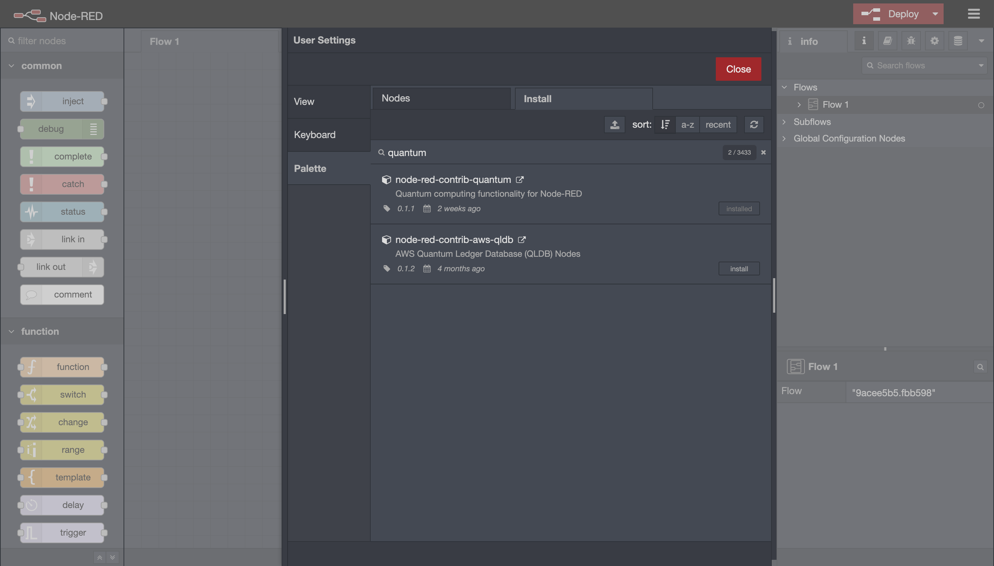
Task: Click the Node-RED logo icon
Action: click(27, 14)
